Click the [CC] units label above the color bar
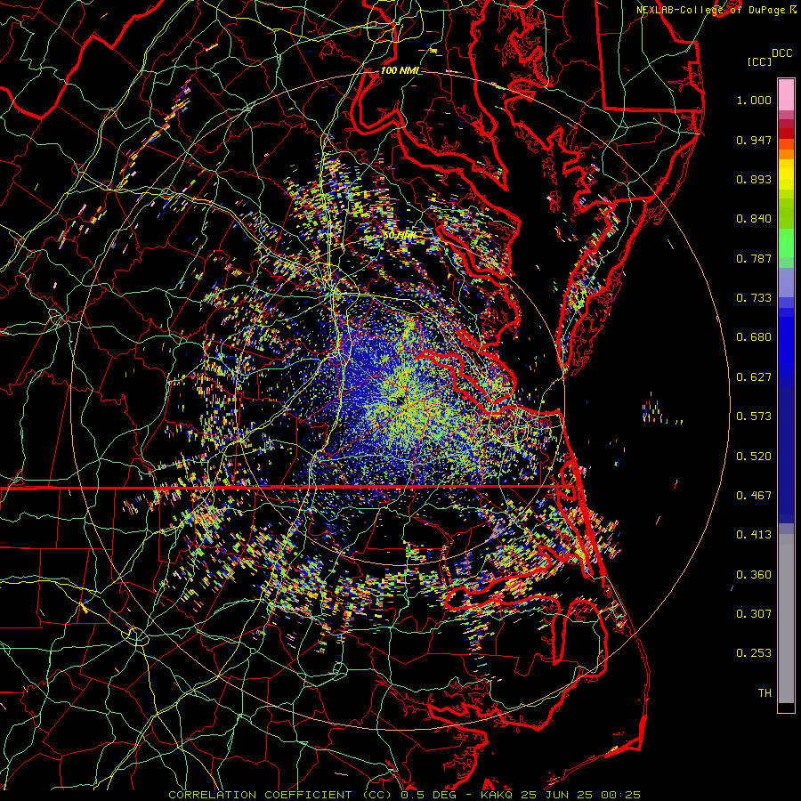Screen dimensions: 801x801 pos(759,61)
